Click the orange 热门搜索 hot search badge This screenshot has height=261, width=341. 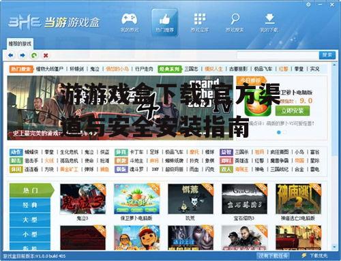coord(21,69)
